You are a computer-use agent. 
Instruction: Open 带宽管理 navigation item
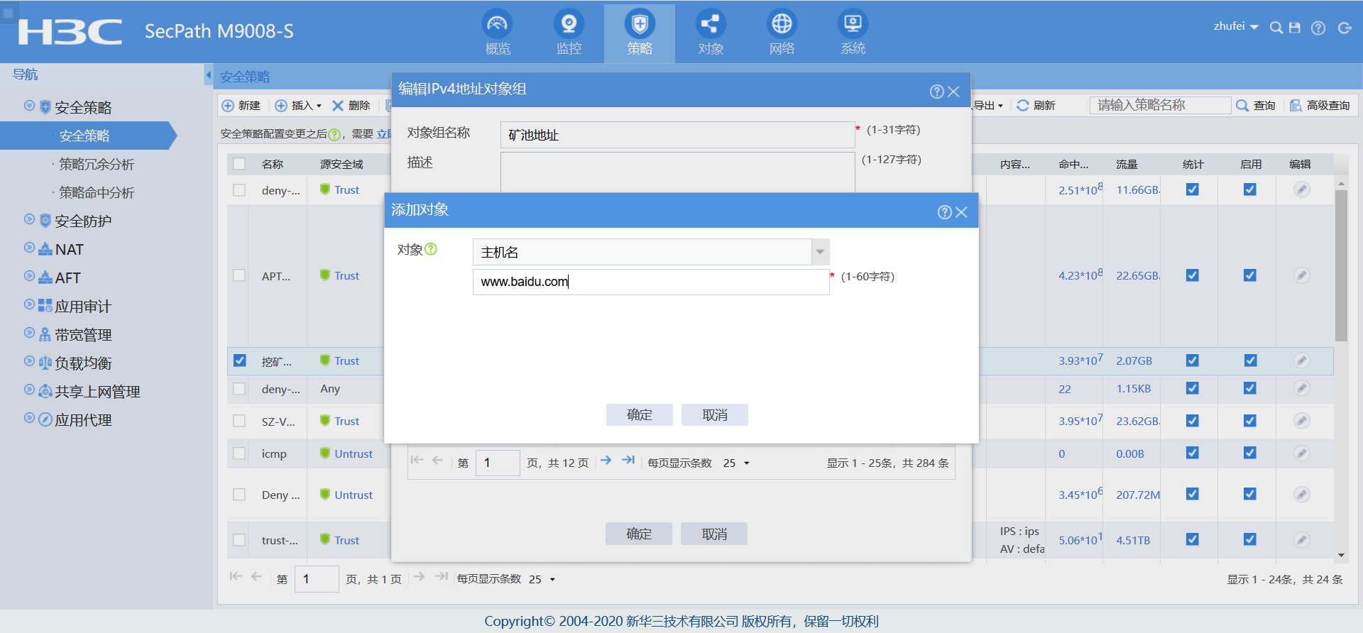pos(83,334)
